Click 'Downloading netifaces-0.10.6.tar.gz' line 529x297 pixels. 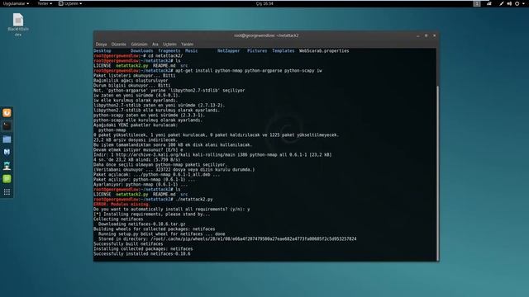[141, 224]
